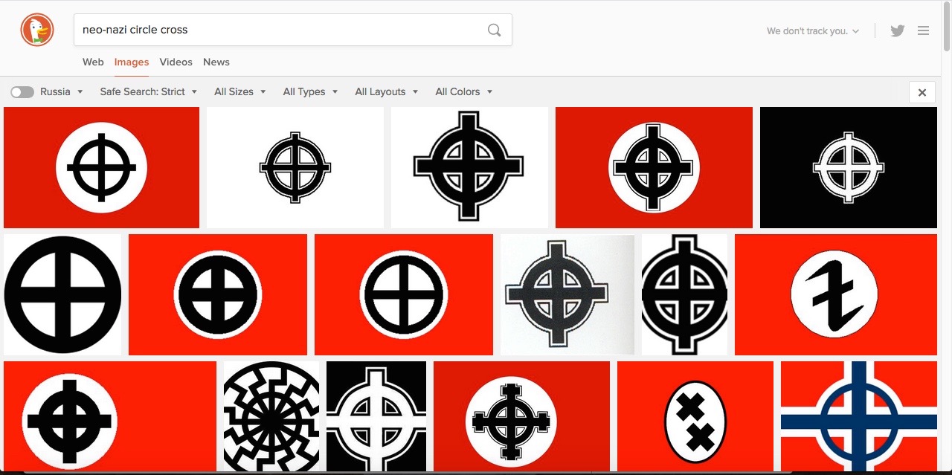Go to the News tab

216,62
